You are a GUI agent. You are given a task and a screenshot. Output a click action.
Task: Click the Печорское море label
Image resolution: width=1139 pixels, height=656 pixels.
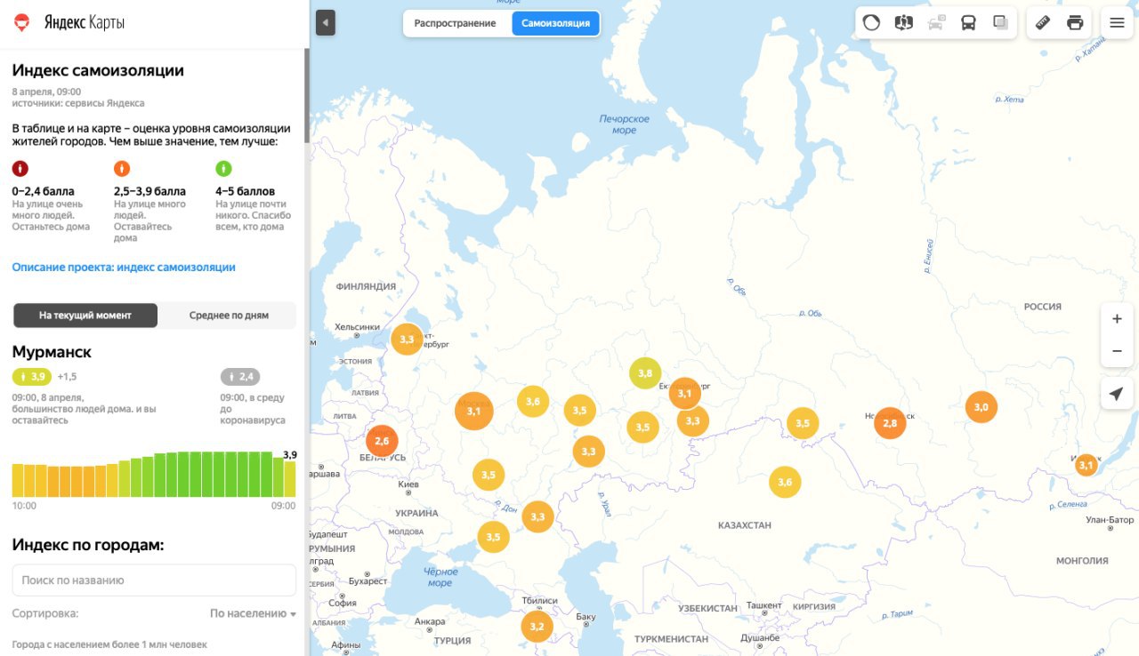coord(625,124)
